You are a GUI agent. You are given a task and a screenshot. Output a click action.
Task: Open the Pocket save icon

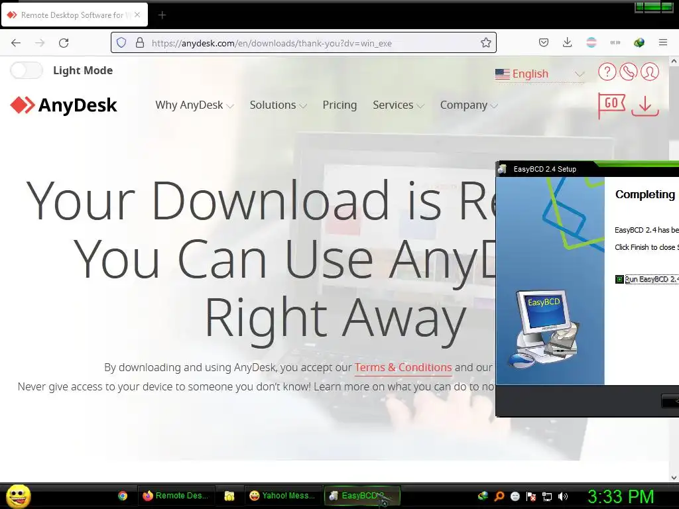coord(544,42)
